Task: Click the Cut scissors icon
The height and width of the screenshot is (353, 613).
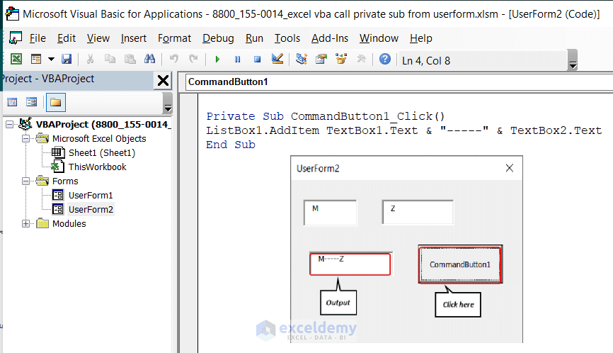Action: coord(90,59)
